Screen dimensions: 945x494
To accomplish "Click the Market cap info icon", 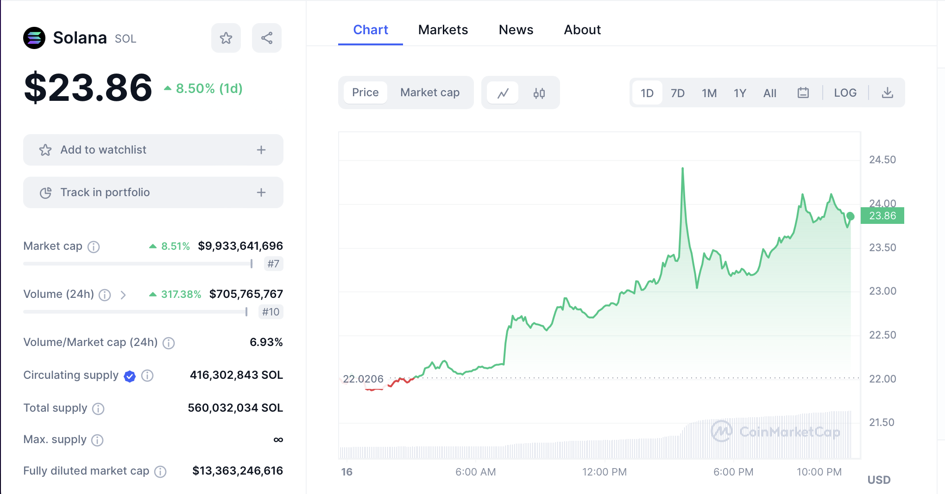I will click(x=94, y=247).
